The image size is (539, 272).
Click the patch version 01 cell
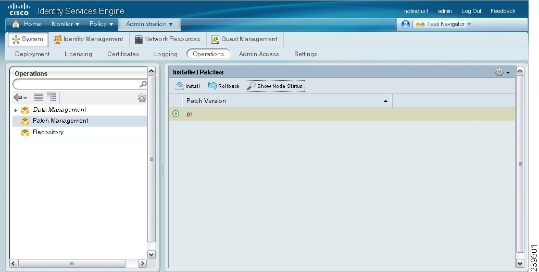(x=190, y=114)
